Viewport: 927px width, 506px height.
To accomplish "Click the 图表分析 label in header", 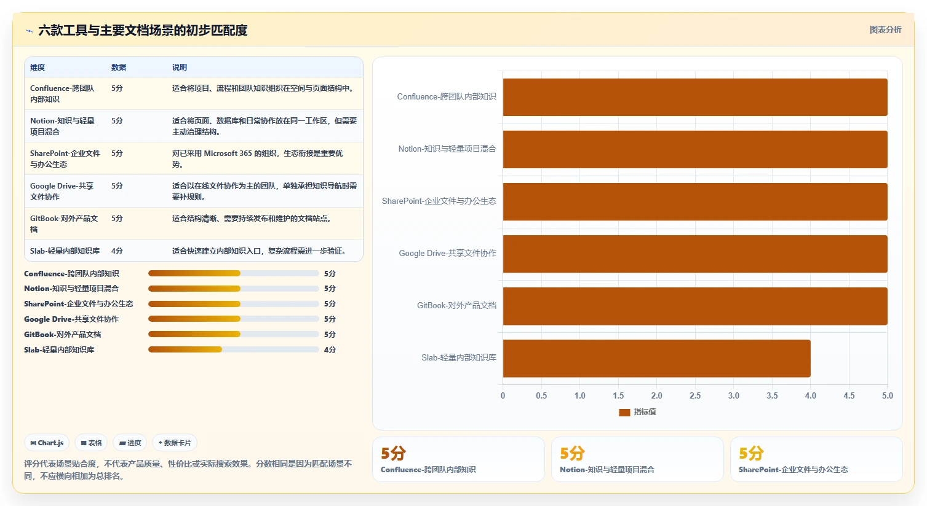I will click(x=885, y=29).
